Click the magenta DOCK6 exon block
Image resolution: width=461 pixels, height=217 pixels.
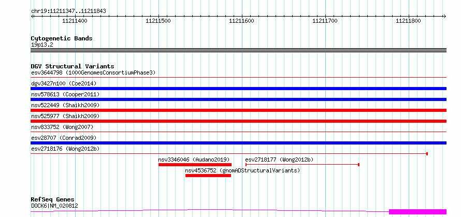coord(418,212)
